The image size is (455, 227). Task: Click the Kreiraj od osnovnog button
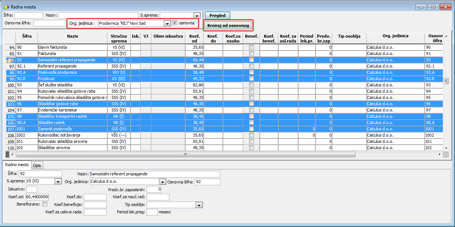tap(228, 25)
